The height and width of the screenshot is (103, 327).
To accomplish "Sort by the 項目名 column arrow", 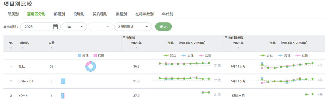I will coord(23,48).
